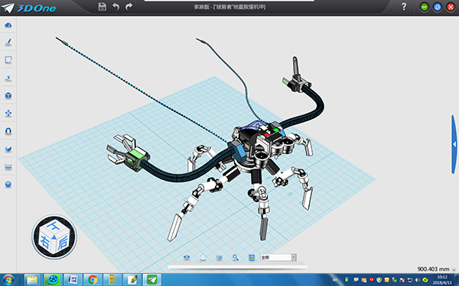Redo the last undone action

pyautogui.click(x=129, y=6)
